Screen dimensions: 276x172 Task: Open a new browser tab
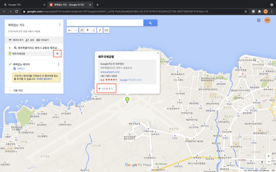(97, 5)
